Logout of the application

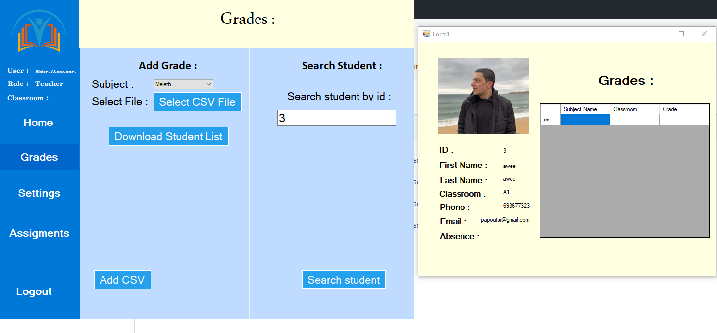click(34, 291)
